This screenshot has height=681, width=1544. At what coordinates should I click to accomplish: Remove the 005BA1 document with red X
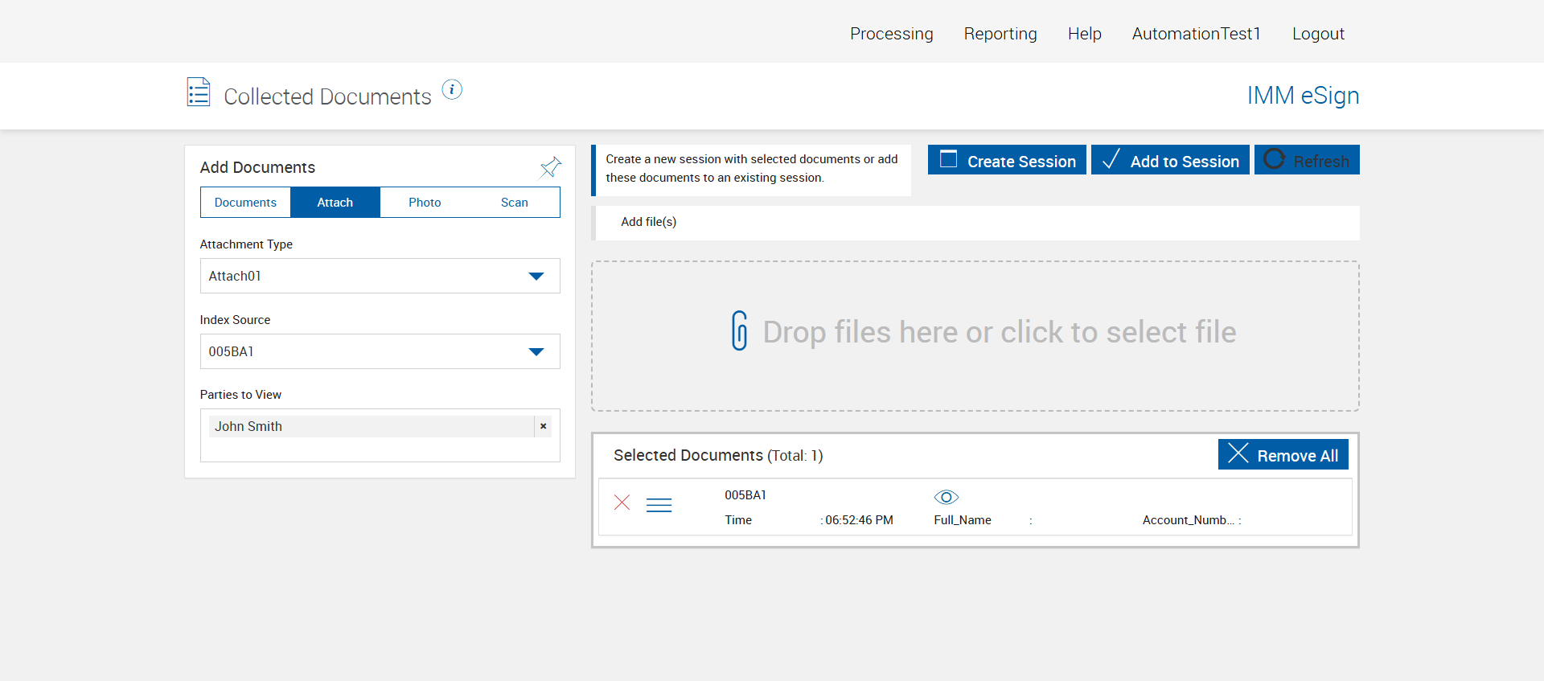(x=622, y=503)
